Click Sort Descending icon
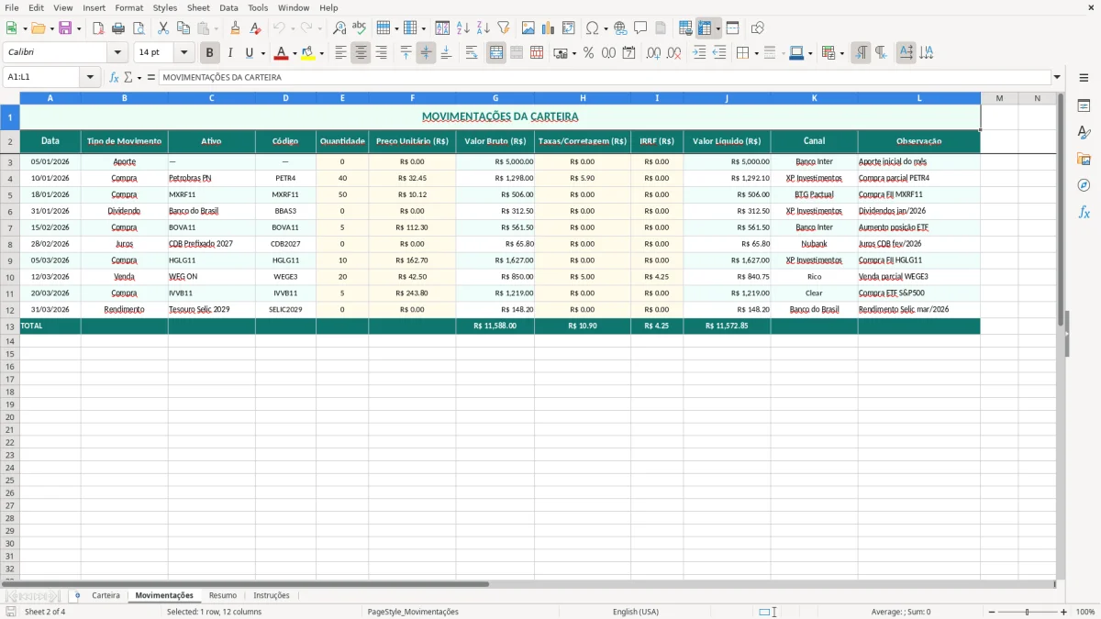 pos(484,28)
